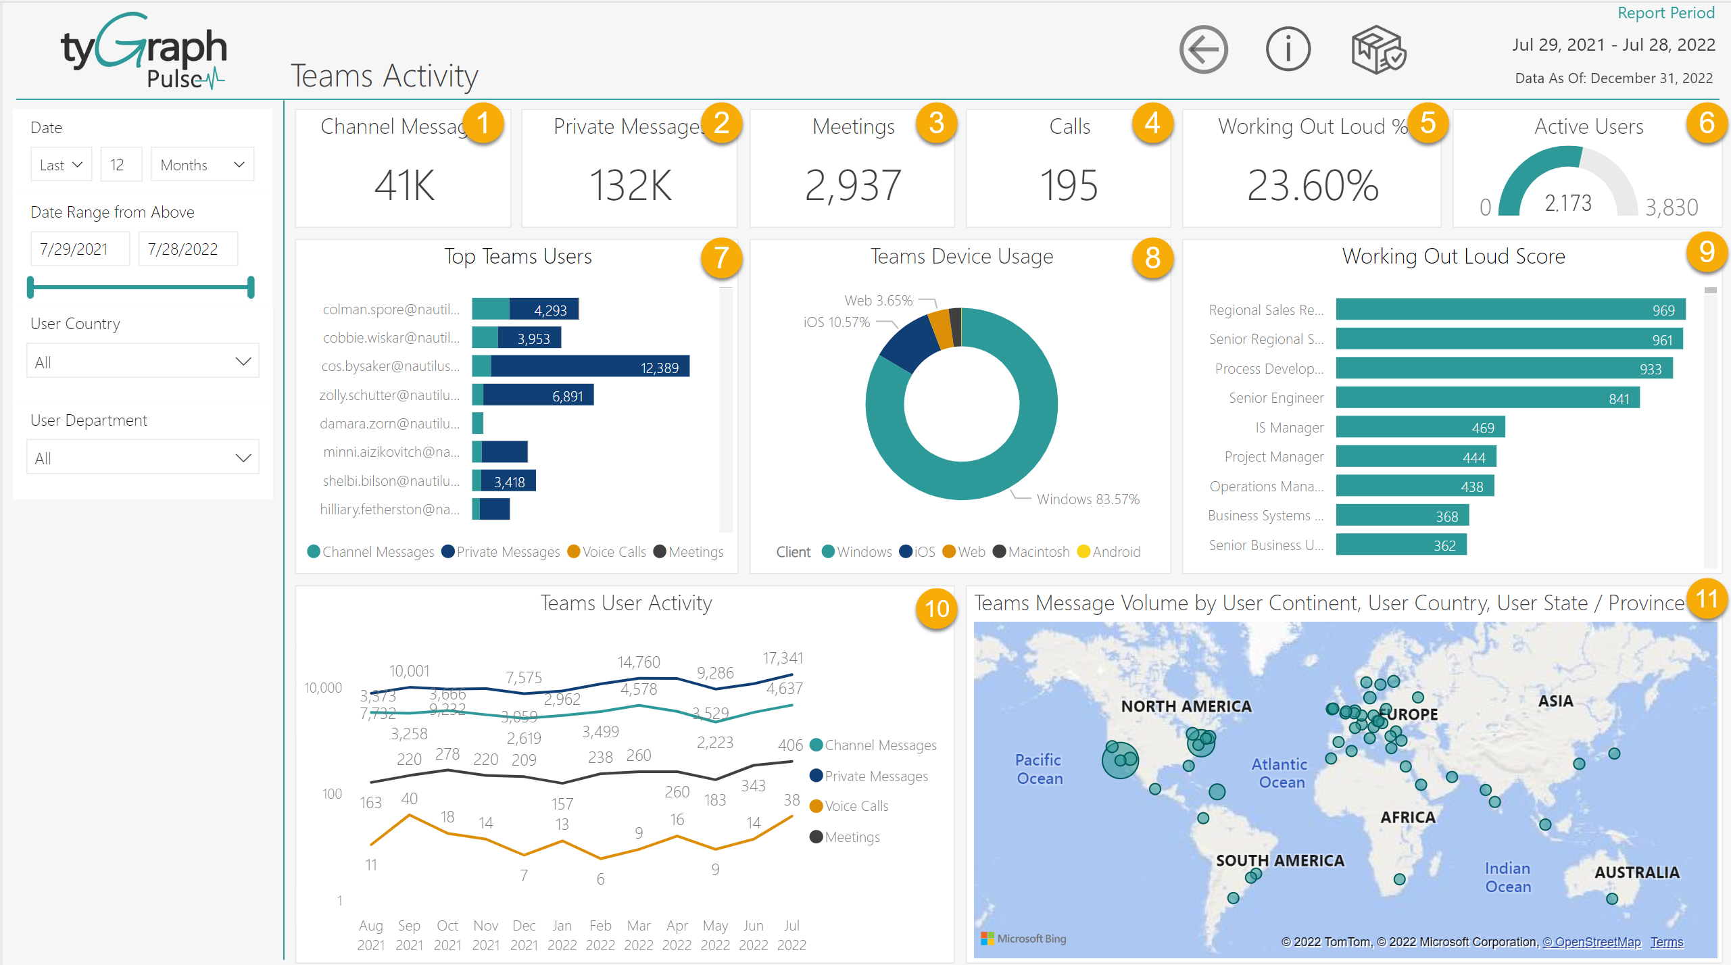This screenshot has height=965, width=1731.
Task: Click numbered badge 7 on Top Teams Users
Action: tap(721, 258)
